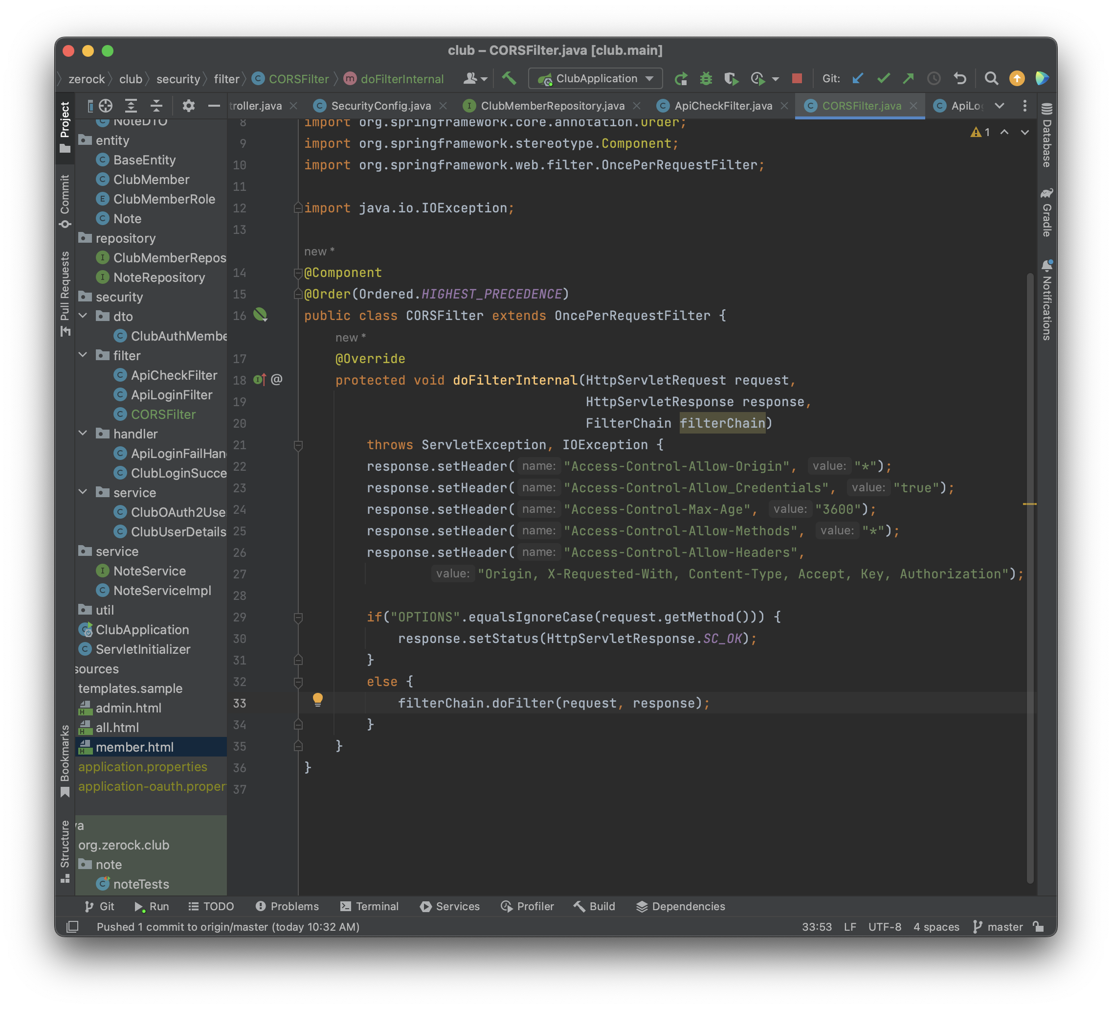Click the orange update arrow icon
The image size is (1112, 1009).
(1017, 78)
